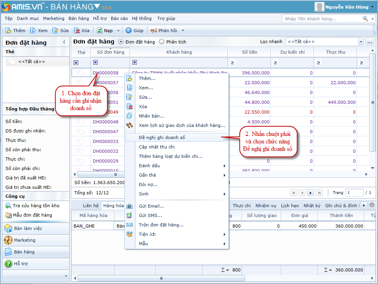Image resolution: width=378 pixels, height=284 pixels.
Task: Toggle filter checkbox under Số đơn hàng column
Action: tap(95, 62)
